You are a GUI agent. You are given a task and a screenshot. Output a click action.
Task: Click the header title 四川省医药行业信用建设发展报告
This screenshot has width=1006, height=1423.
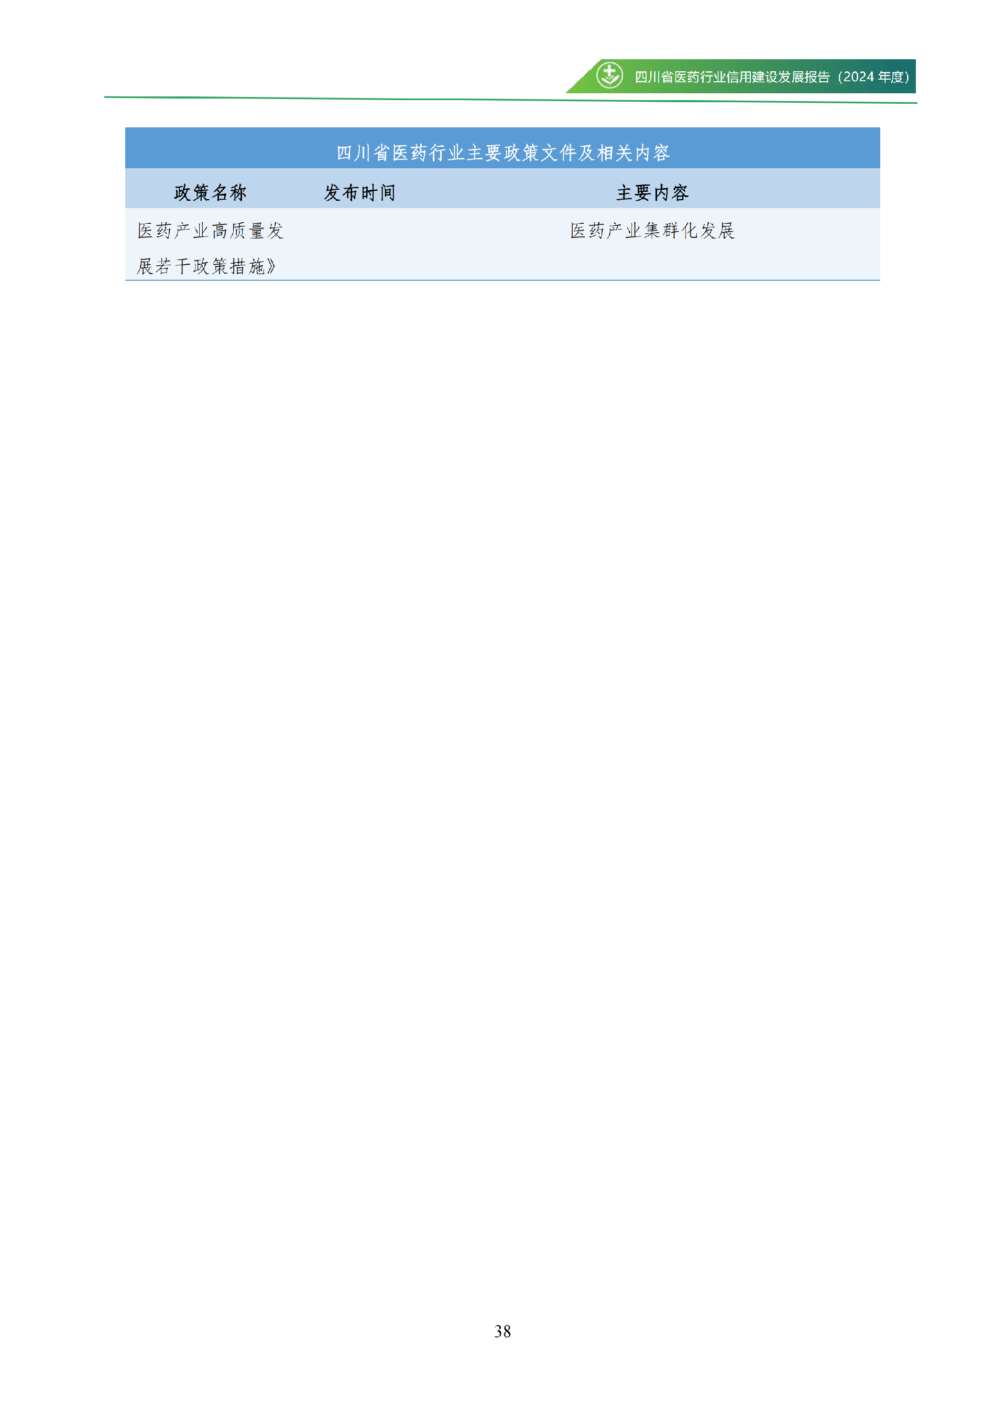(732, 77)
